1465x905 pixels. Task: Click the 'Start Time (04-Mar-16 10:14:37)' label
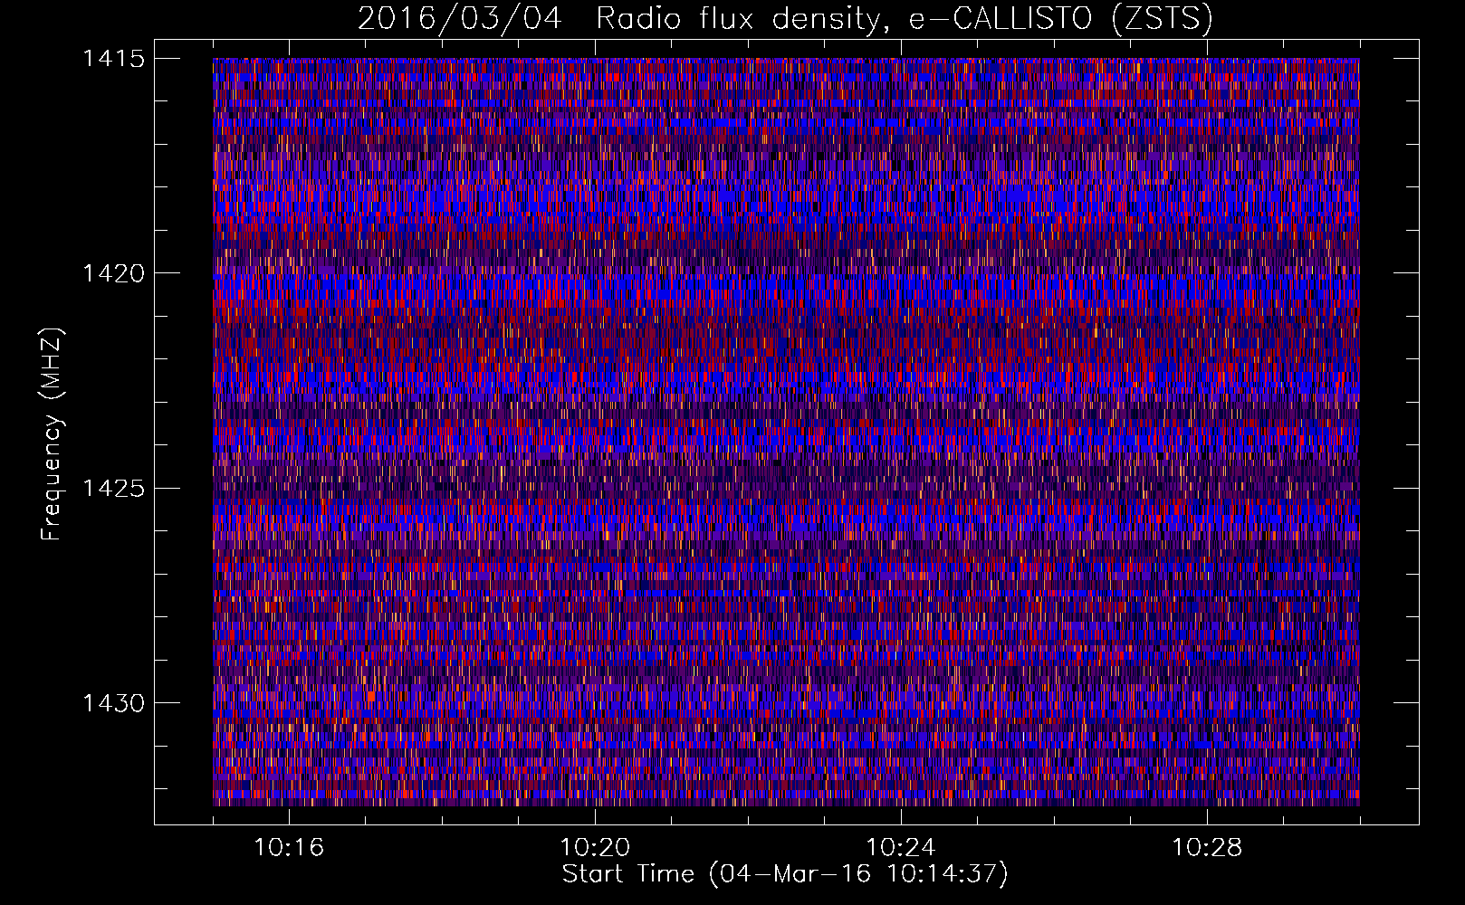pyautogui.click(x=785, y=874)
